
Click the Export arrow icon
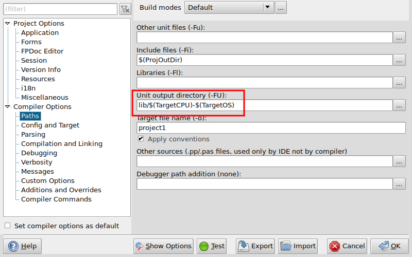(x=243, y=246)
